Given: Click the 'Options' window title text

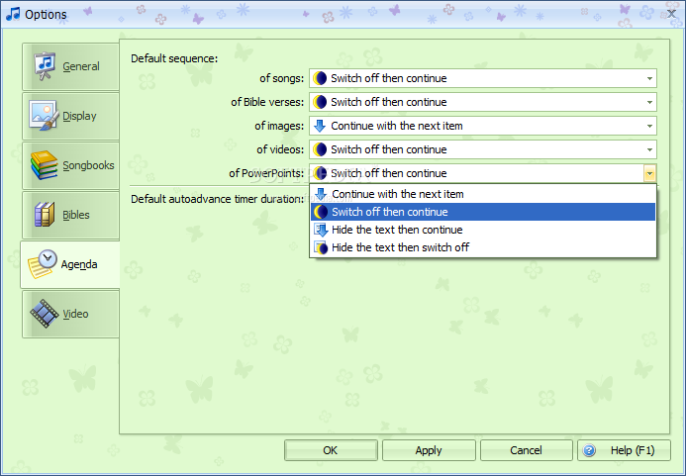Looking at the screenshot, I should (46, 15).
